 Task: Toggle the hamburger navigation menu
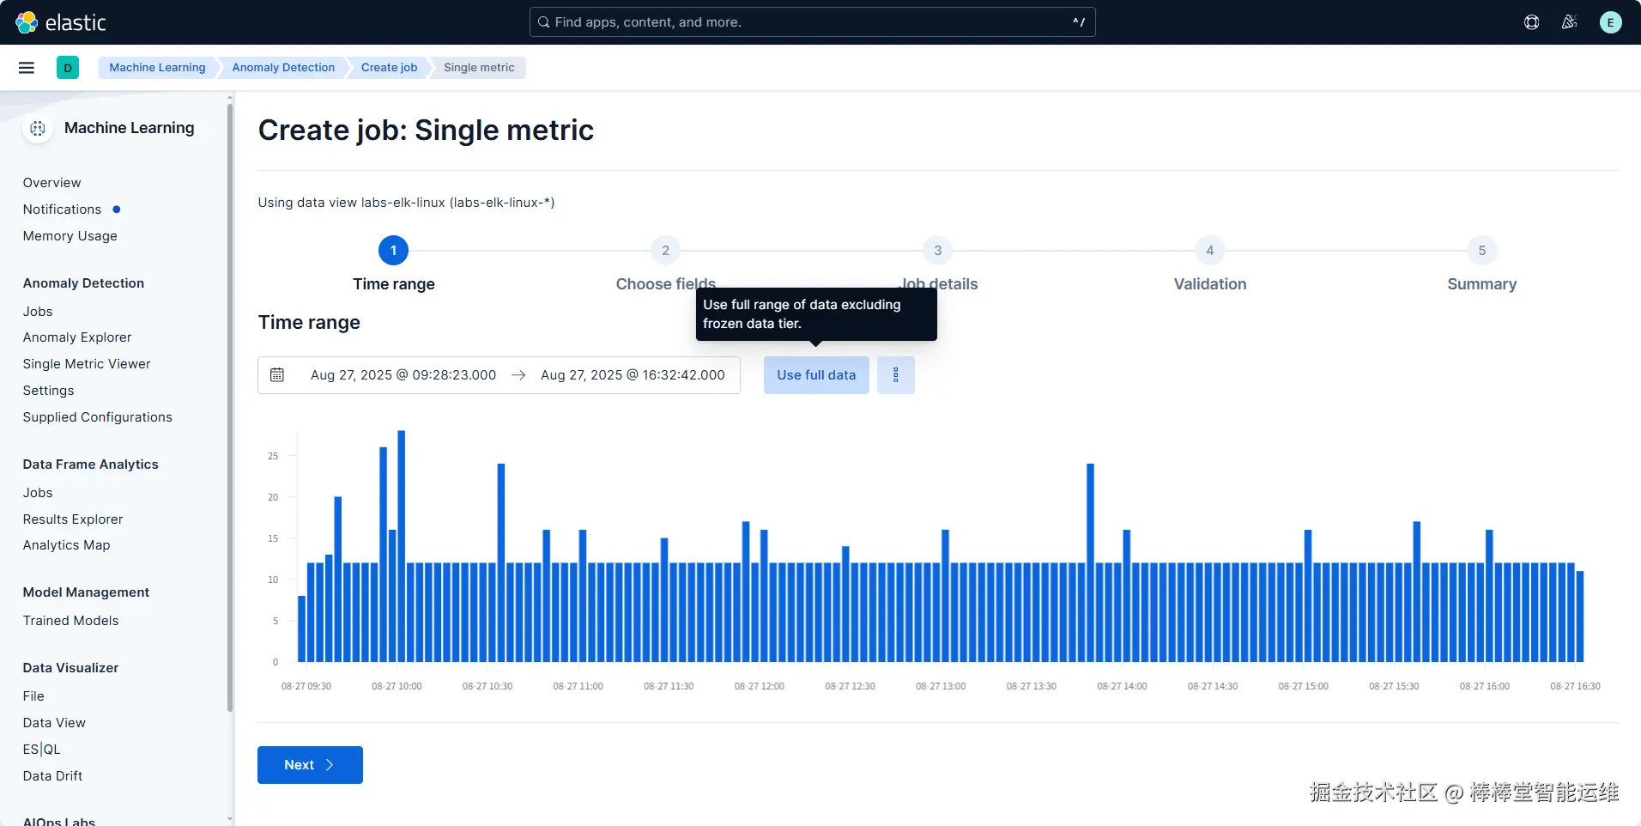27,68
